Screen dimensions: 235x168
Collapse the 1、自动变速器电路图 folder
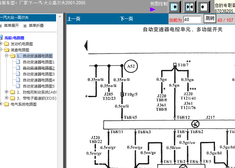[7, 56]
